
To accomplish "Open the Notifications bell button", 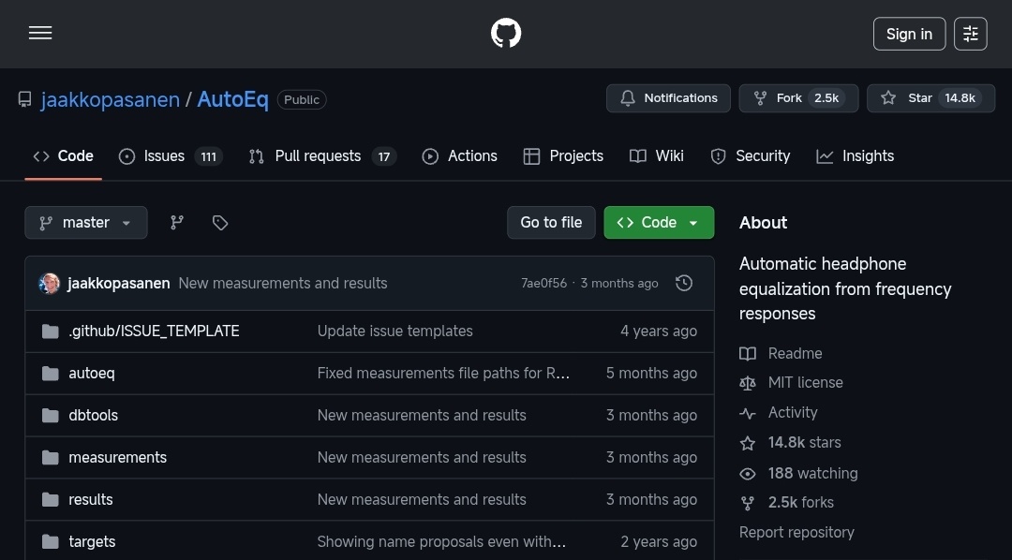I will [x=668, y=98].
